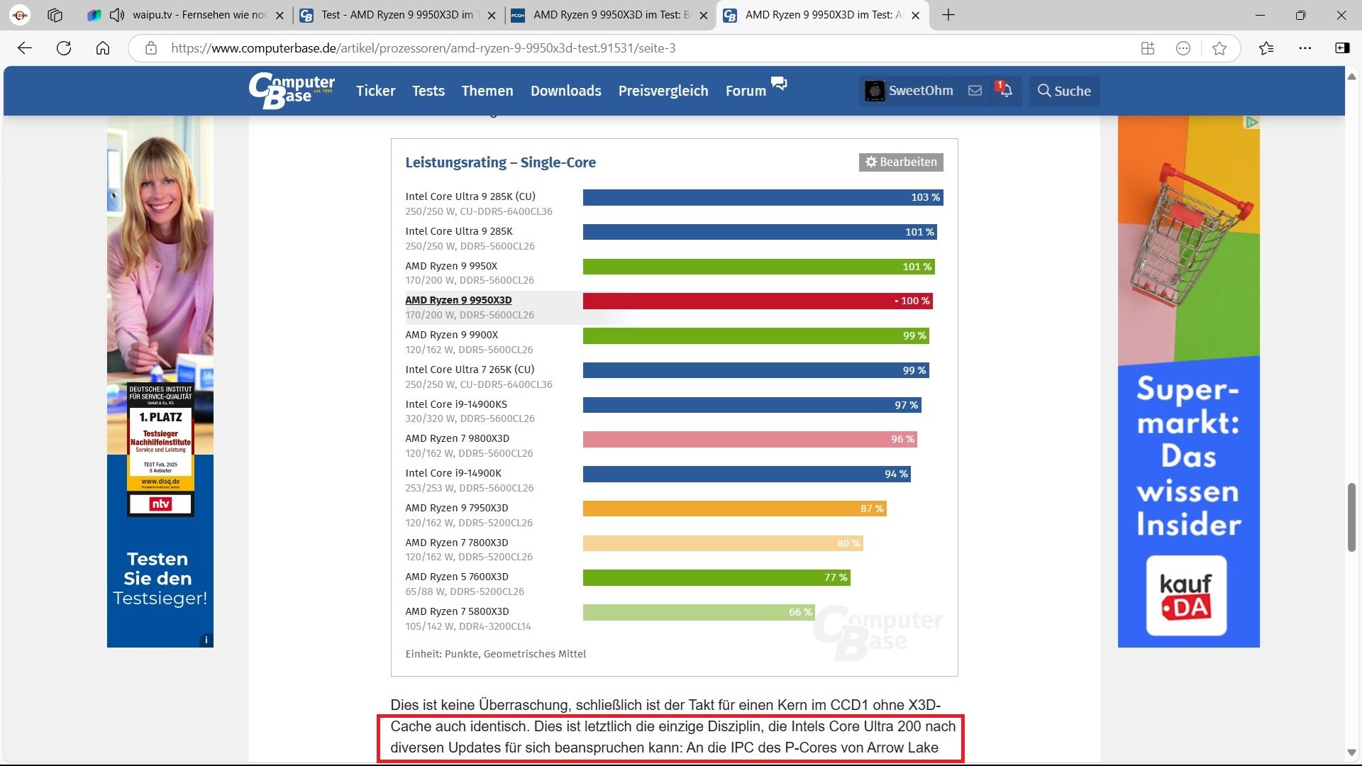Click the Bearbeiten chart button
Viewport: 1362px width, 766px height.
[901, 162]
